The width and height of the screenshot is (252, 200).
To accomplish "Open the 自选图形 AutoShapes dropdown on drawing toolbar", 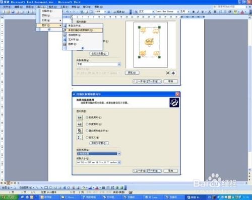I will 27,187.
